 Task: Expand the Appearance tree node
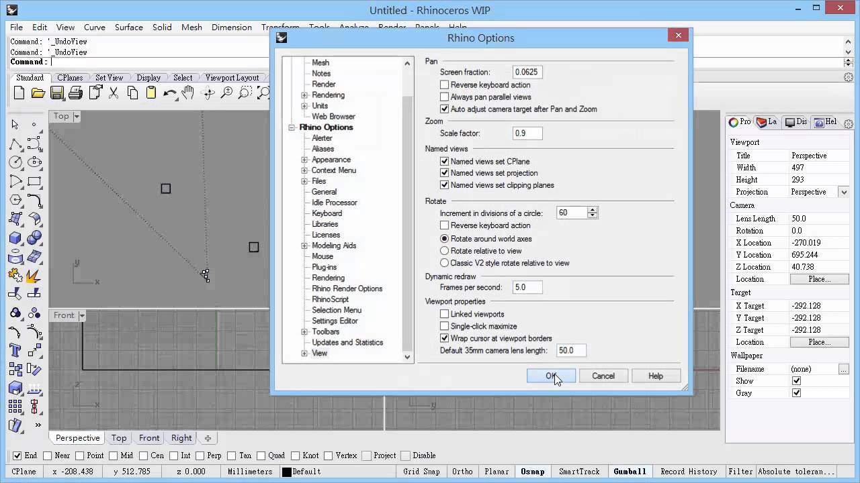(304, 160)
